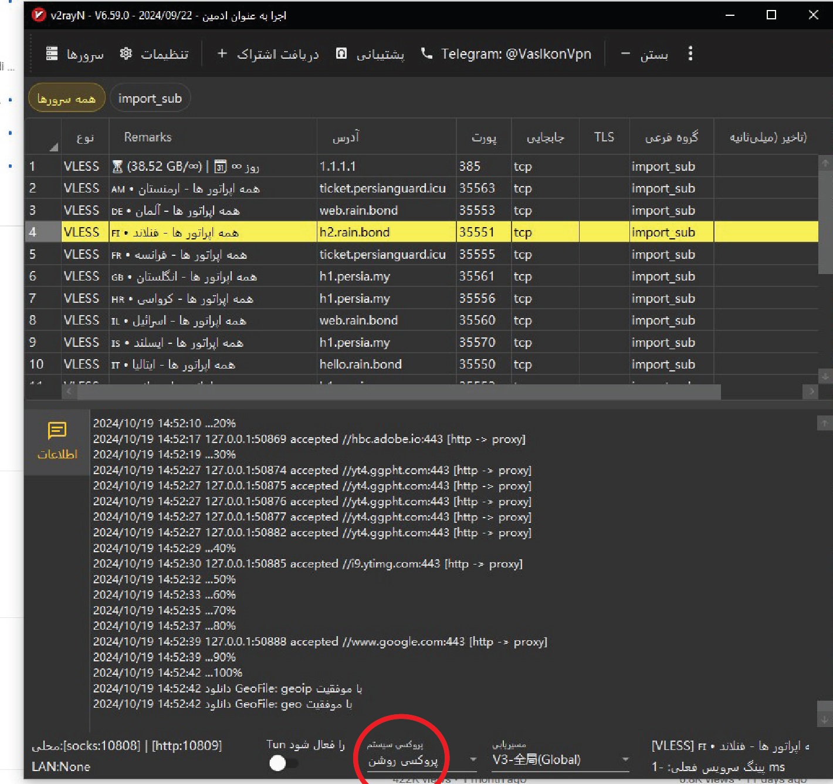Viewport: 833px width, 784px height.
Task: Click the www.google.com:443 log entry
Action: (320, 641)
